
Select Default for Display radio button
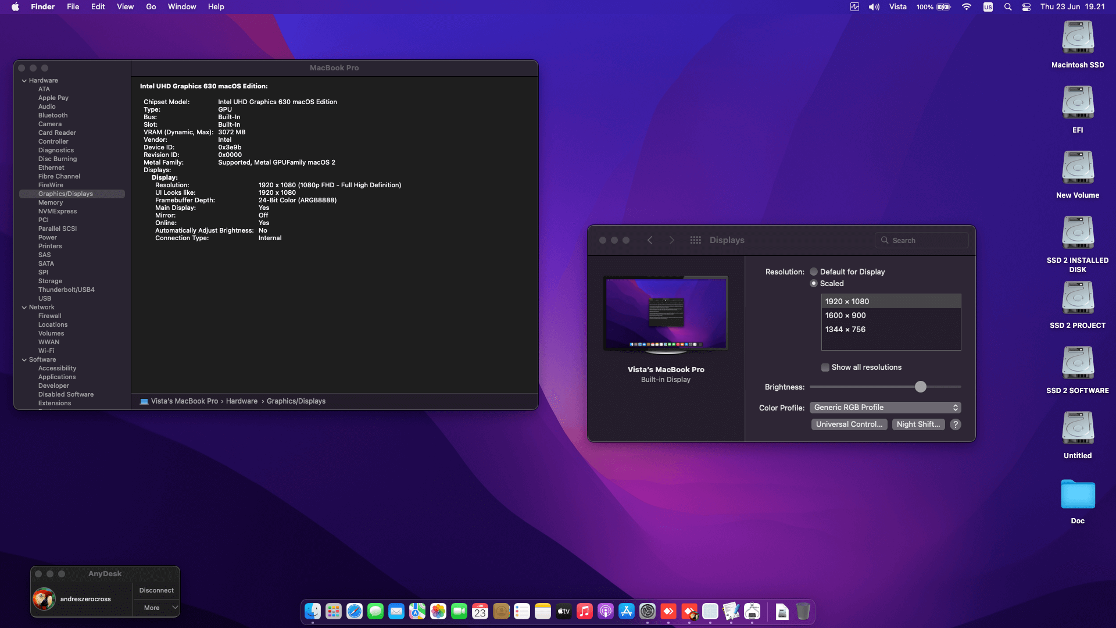tap(814, 272)
